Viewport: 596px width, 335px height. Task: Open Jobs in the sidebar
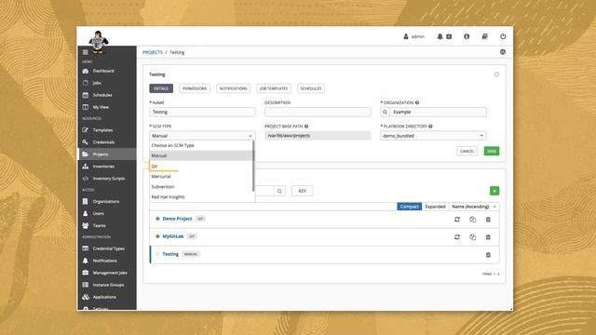click(x=107, y=83)
